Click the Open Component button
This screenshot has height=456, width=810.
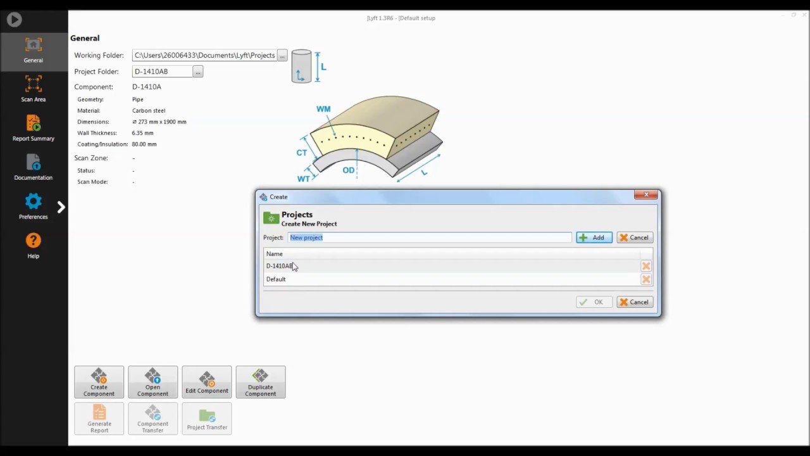click(x=153, y=382)
